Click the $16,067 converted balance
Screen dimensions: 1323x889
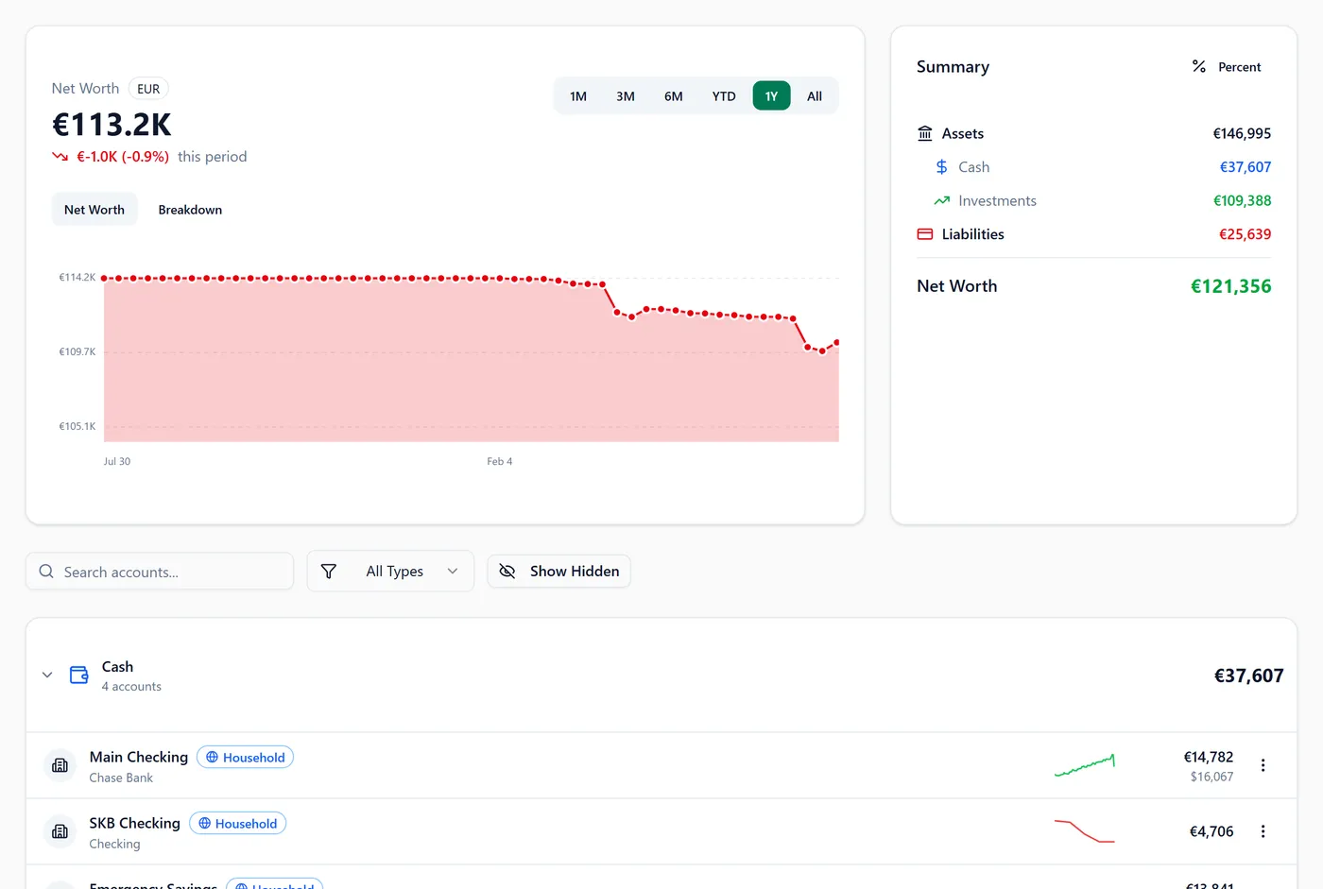(1211, 777)
